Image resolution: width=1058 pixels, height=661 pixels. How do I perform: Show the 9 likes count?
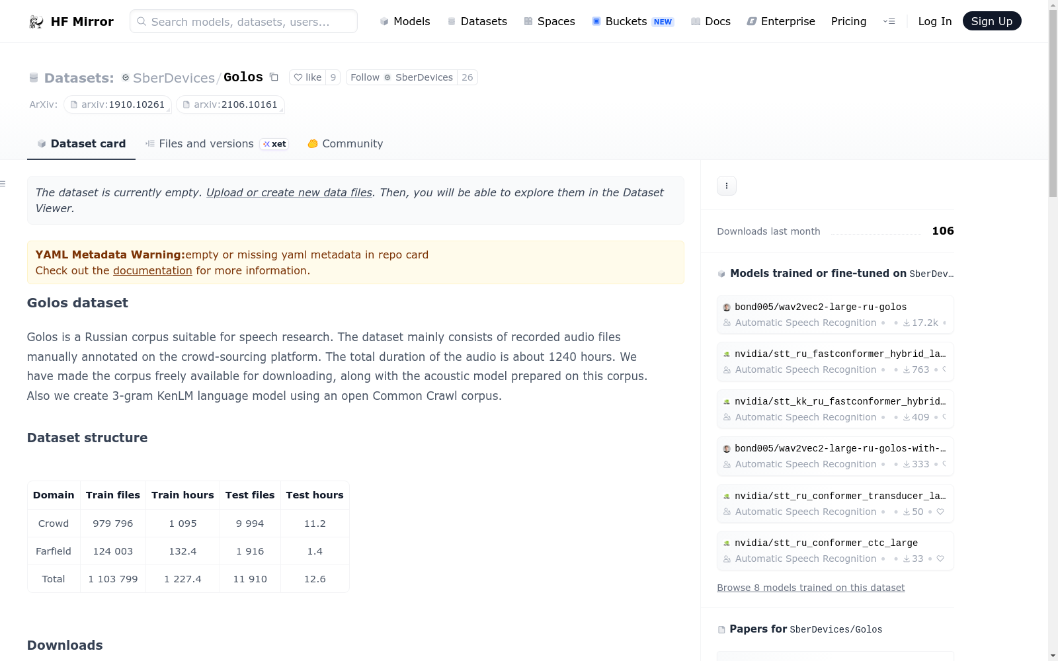333,77
